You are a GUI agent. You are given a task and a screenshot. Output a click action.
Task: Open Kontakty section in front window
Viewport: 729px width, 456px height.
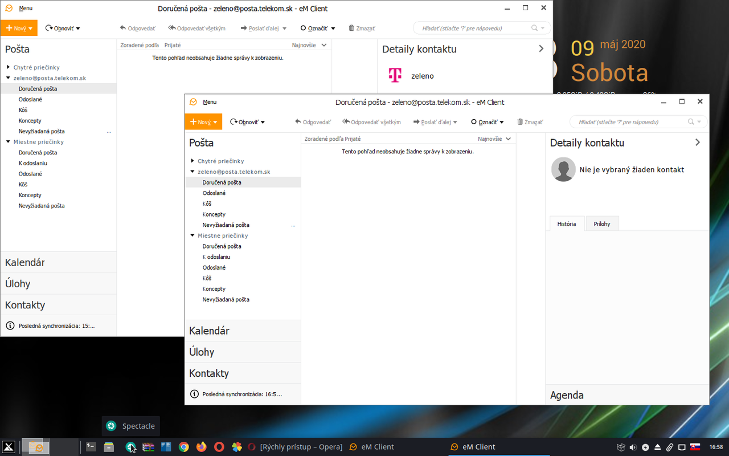click(x=243, y=373)
